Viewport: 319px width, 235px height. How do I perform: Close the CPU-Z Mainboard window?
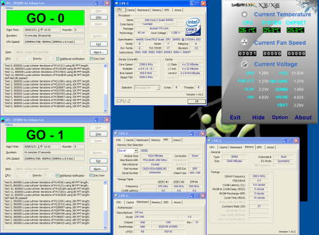click(x=202, y=195)
